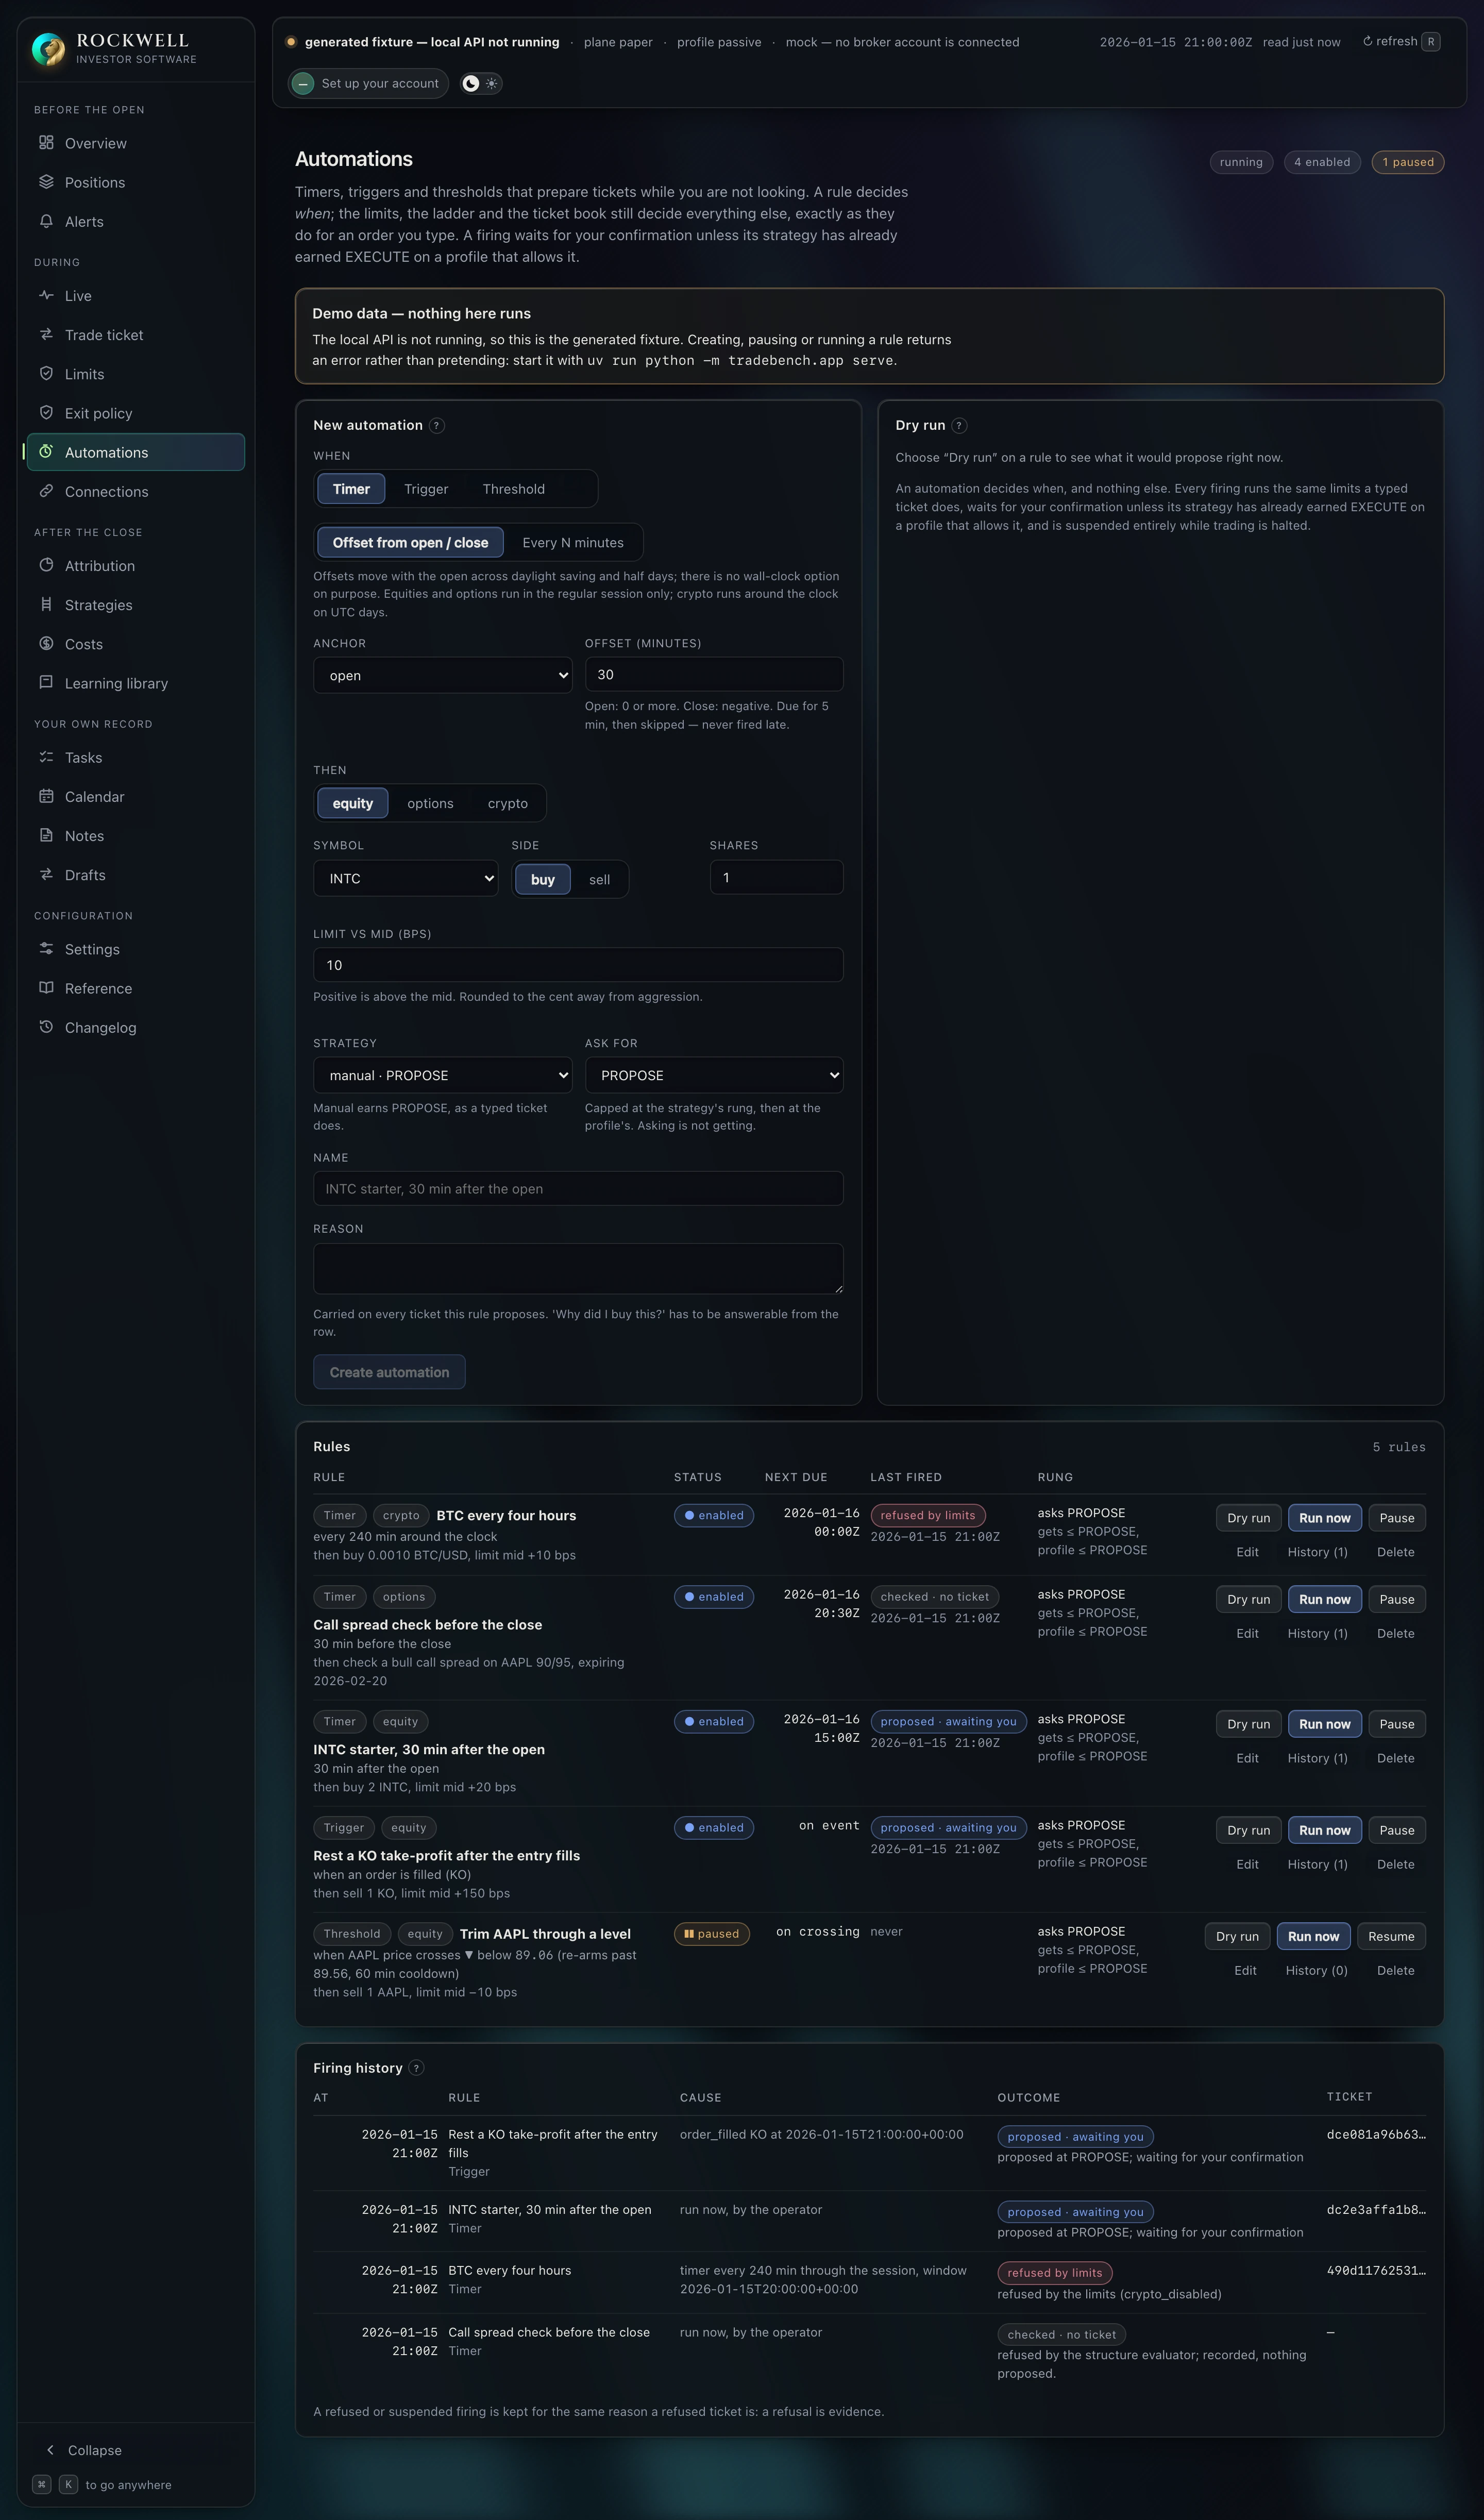
Task: Open the Ask for dropdown
Action: pos(714,1076)
